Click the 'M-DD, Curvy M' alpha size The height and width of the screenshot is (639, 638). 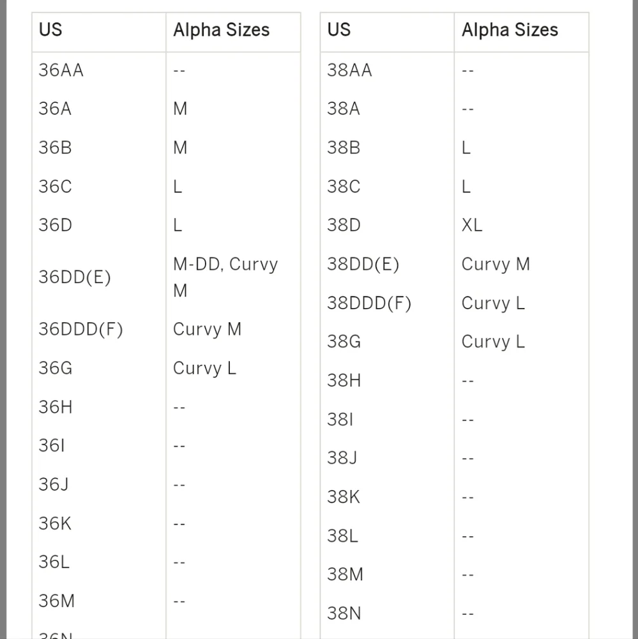pyautogui.click(x=225, y=277)
